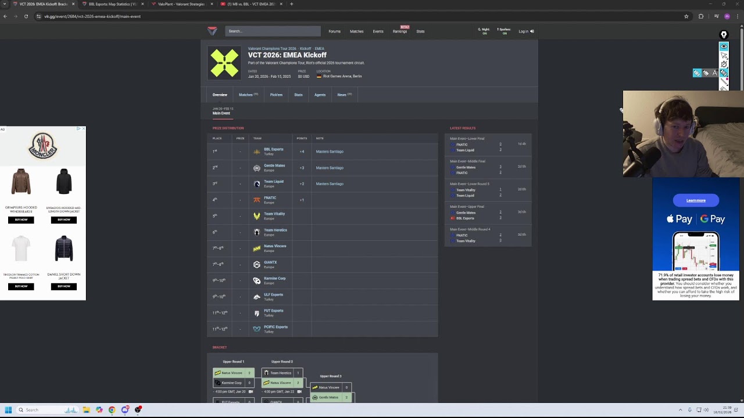Open the Lower Final FNATIC vs Team Liquid result
The height and width of the screenshot is (418, 744).
coord(488,145)
